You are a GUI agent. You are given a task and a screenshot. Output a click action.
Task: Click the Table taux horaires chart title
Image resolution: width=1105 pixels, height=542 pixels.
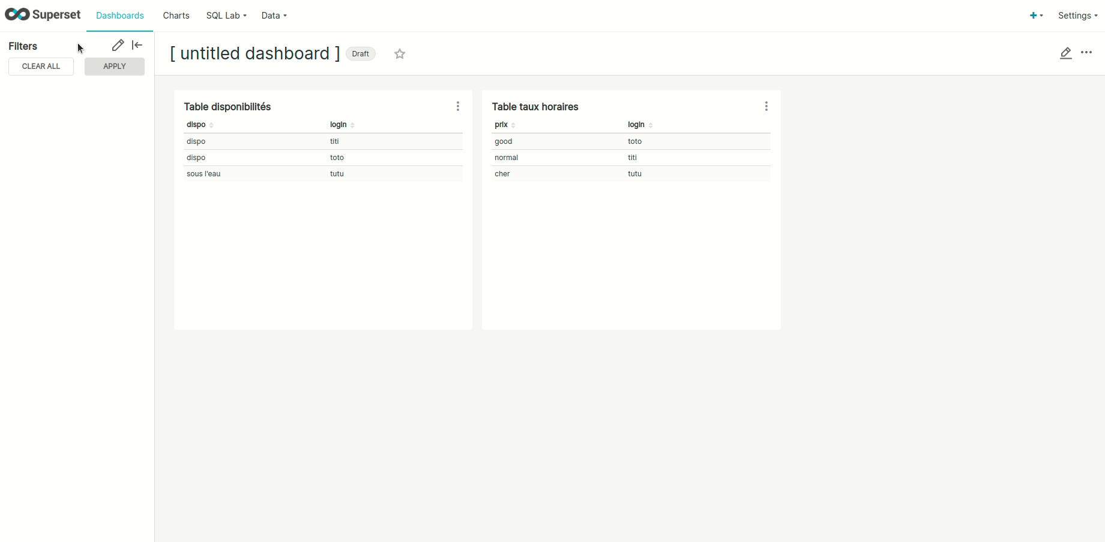(535, 107)
